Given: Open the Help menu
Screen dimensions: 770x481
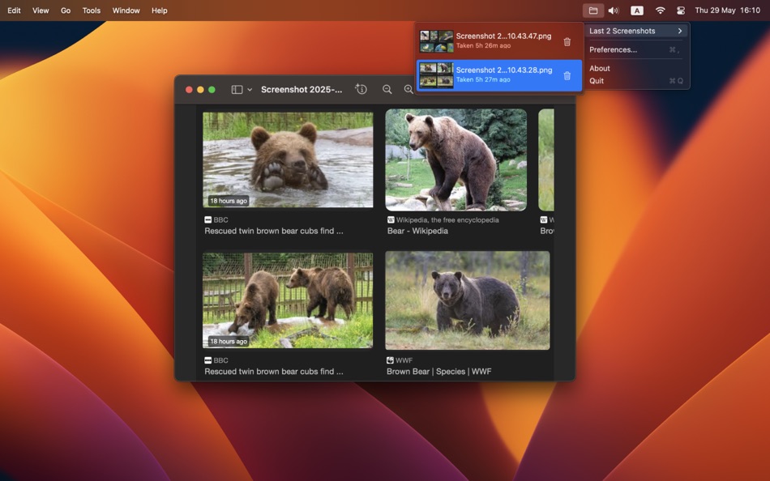Looking at the screenshot, I should pos(159,11).
